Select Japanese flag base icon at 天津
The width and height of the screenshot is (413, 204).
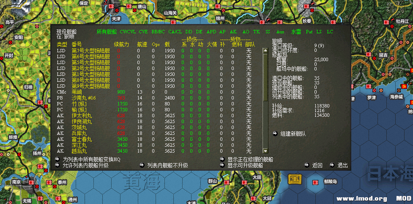pyautogui.click(x=111, y=6)
